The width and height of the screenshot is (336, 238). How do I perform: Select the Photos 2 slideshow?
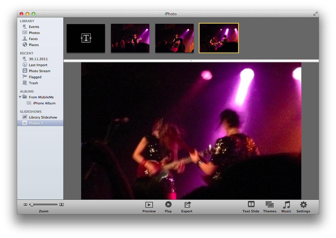click(40, 123)
